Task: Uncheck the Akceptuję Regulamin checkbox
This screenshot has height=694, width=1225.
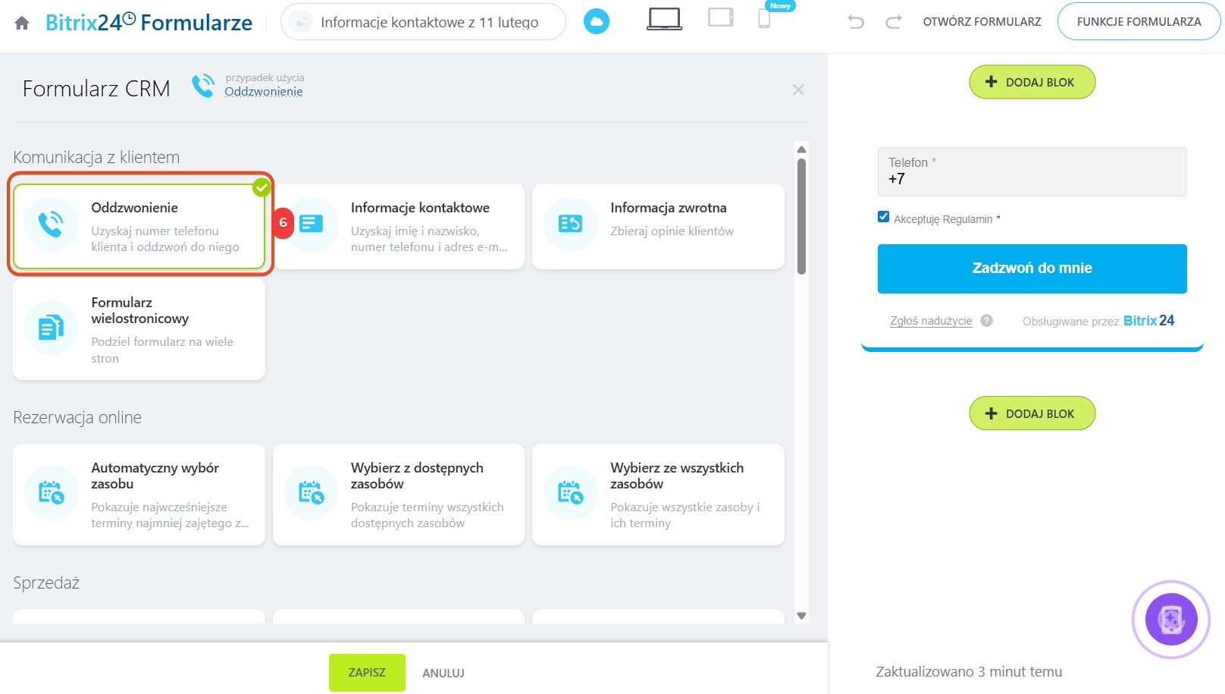Action: [883, 217]
